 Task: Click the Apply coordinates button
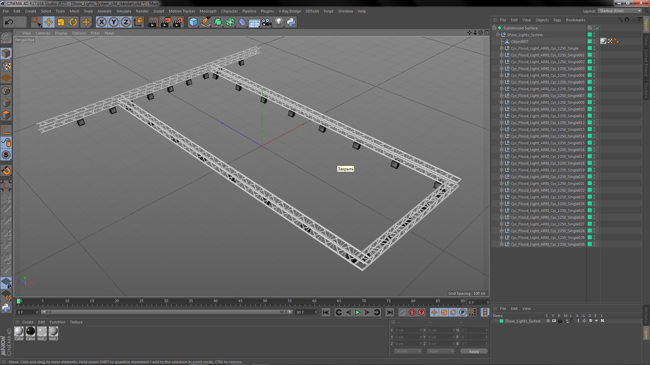click(474, 351)
